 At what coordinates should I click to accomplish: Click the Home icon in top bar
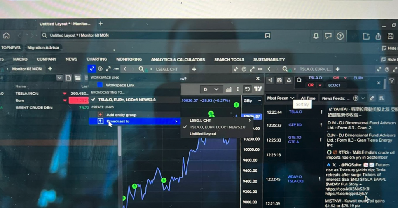point(6,36)
